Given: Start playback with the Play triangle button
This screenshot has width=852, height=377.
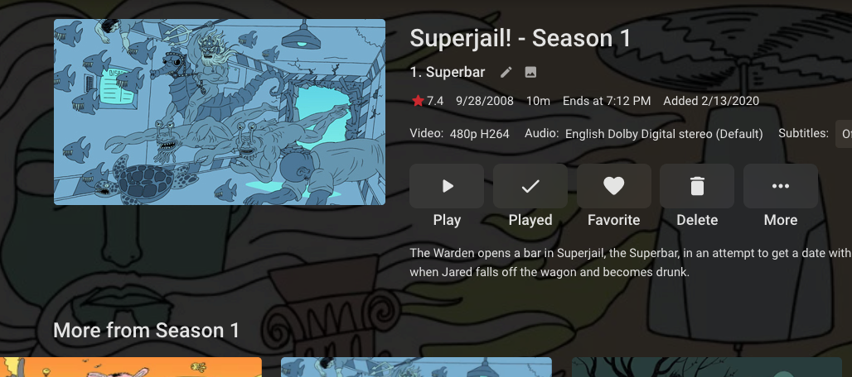Looking at the screenshot, I should (x=447, y=186).
